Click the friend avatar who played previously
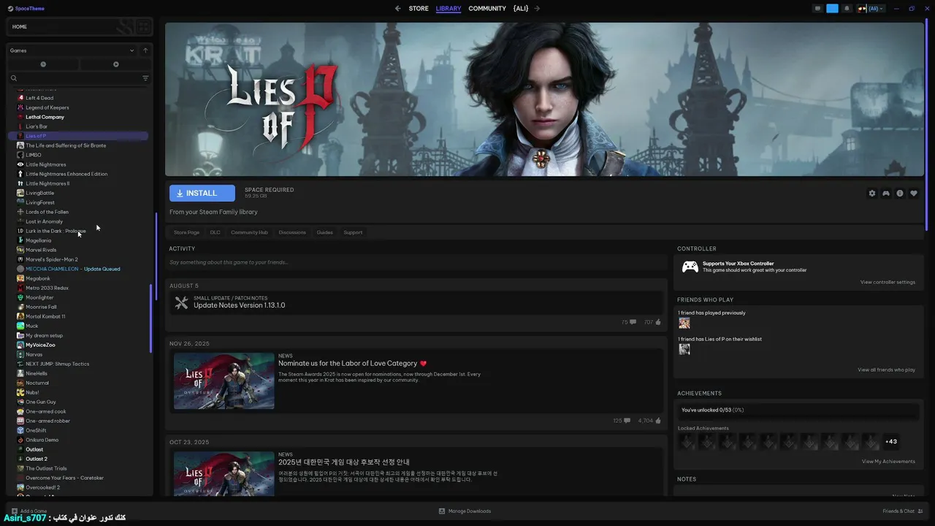The image size is (935, 526). [684, 323]
